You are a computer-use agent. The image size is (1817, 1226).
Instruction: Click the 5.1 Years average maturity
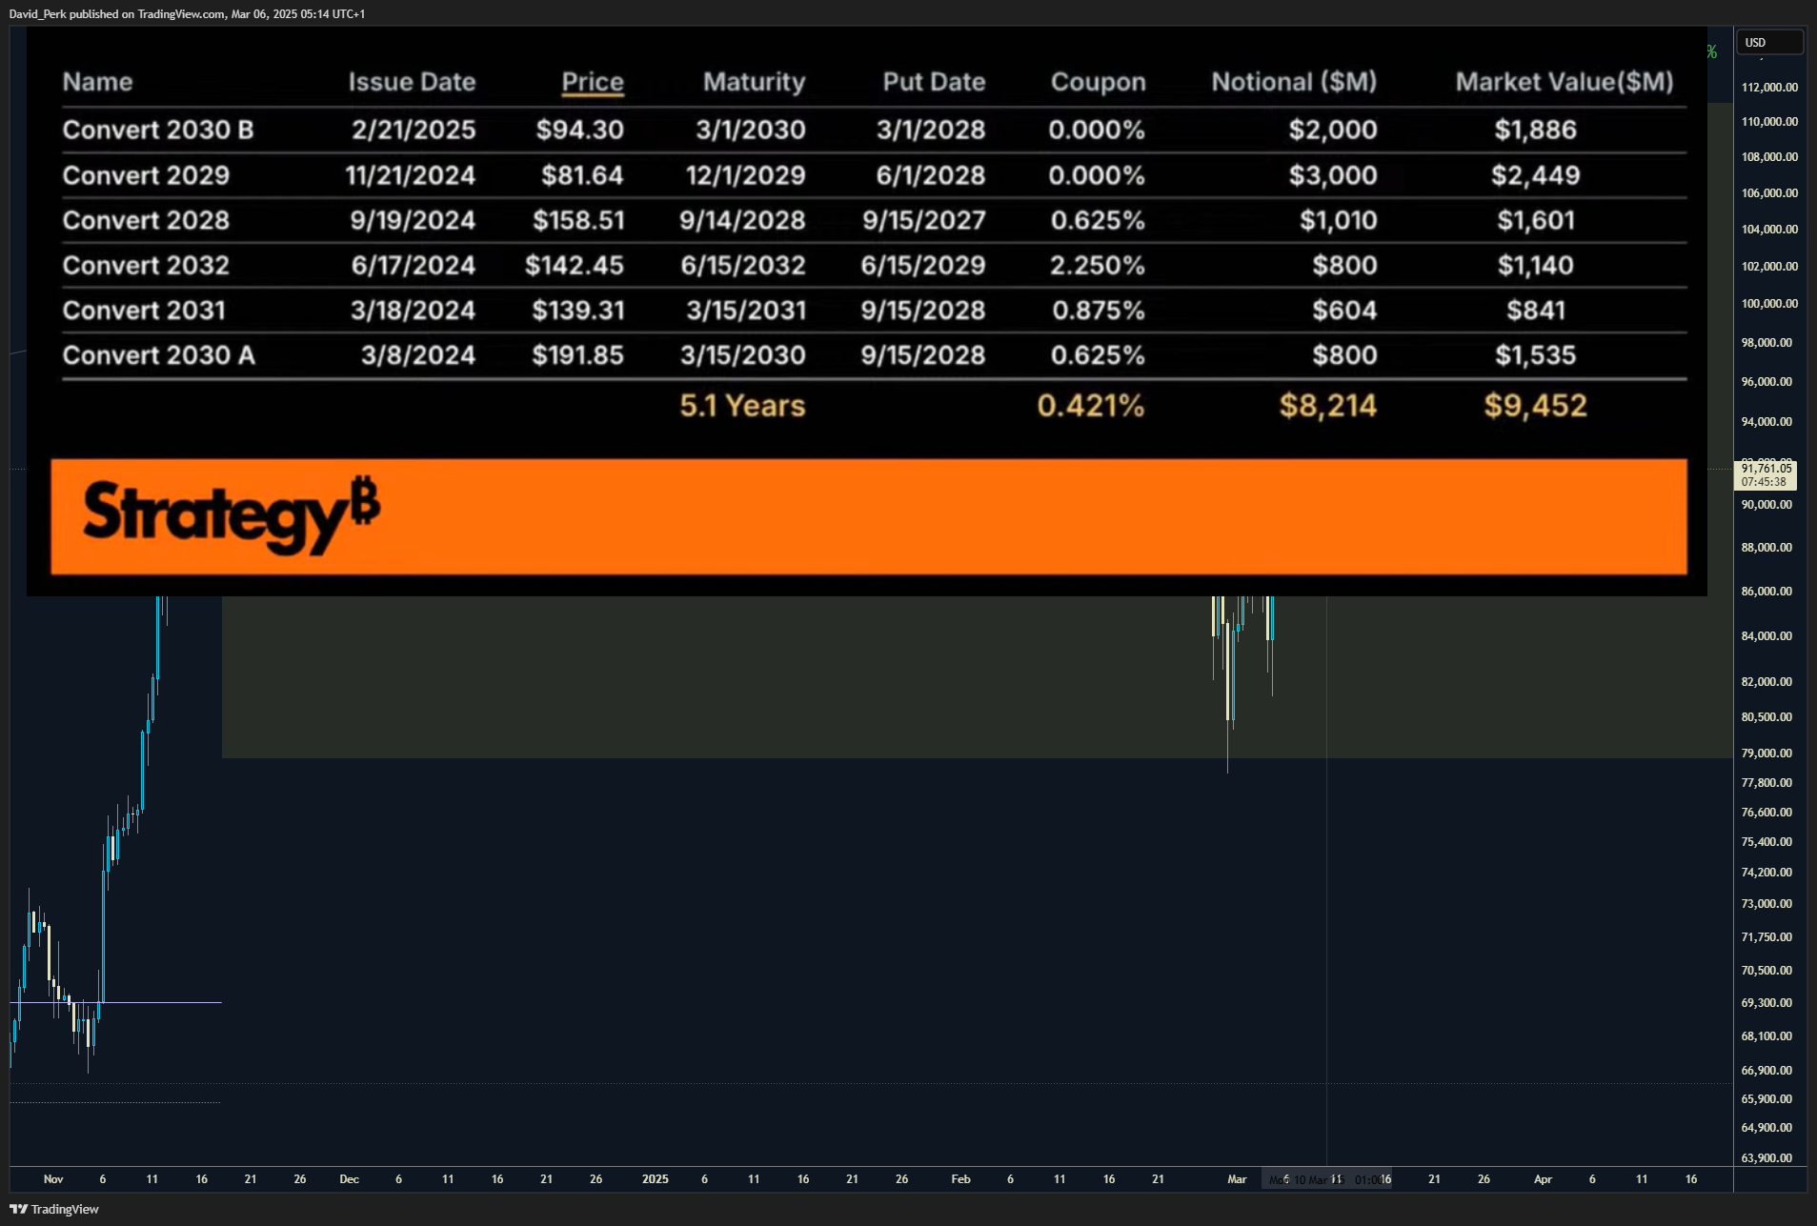[742, 406]
